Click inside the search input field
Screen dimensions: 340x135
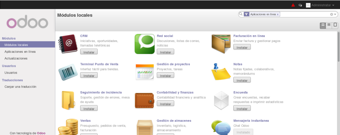(305, 14)
